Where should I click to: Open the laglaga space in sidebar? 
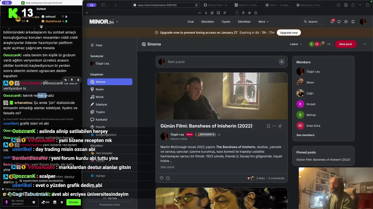[110, 176]
